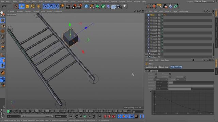Screen dimensions: 218x122
Task: Activate the Scale tool
Action: tap(27, 6)
